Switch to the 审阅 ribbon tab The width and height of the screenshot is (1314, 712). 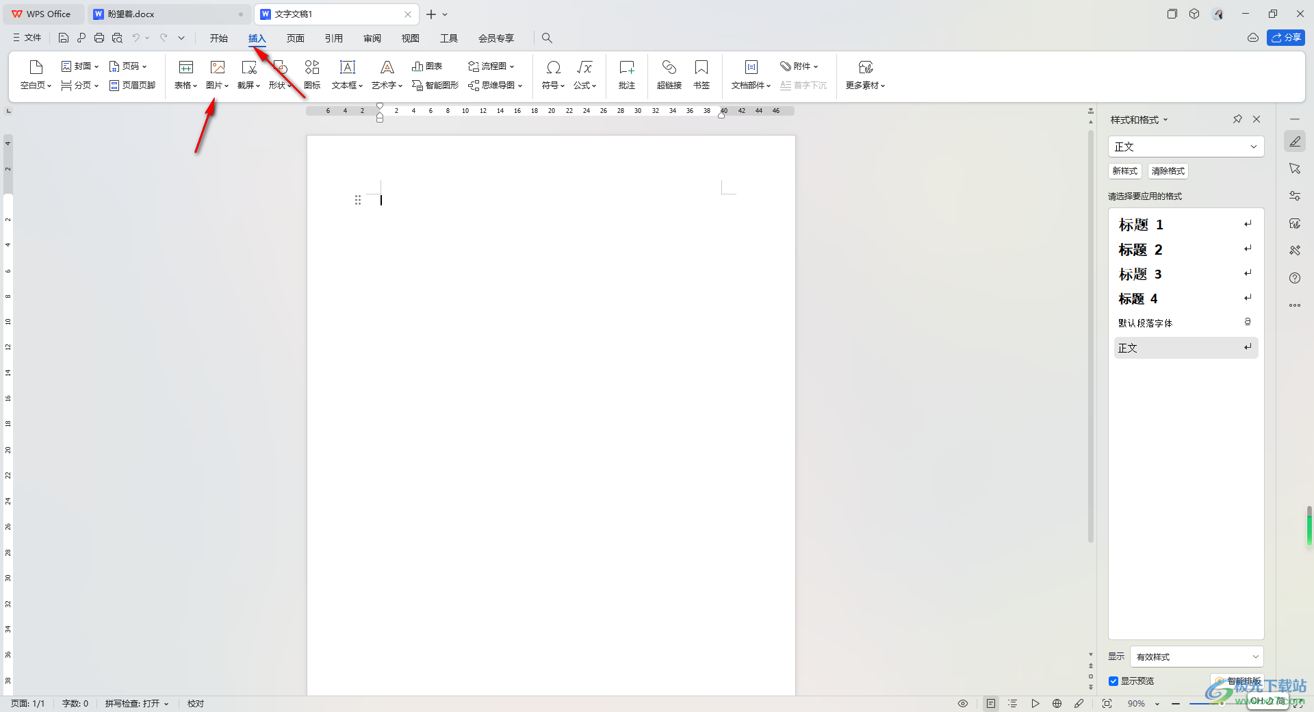click(372, 38)
